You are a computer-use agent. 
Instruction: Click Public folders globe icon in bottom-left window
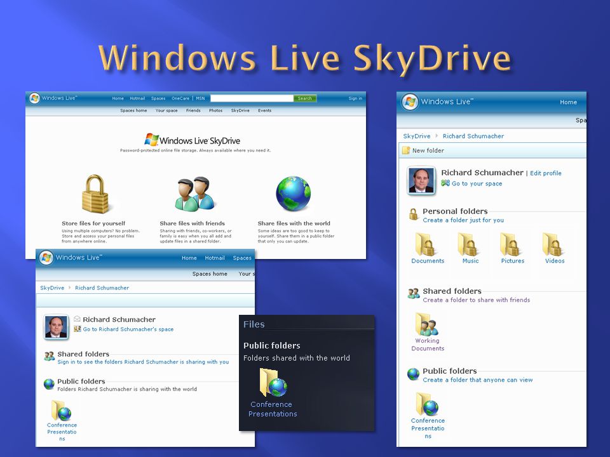point(49,384)
